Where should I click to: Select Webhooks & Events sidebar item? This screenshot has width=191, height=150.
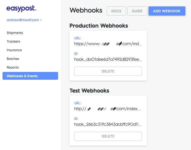[x=30, y=76]
